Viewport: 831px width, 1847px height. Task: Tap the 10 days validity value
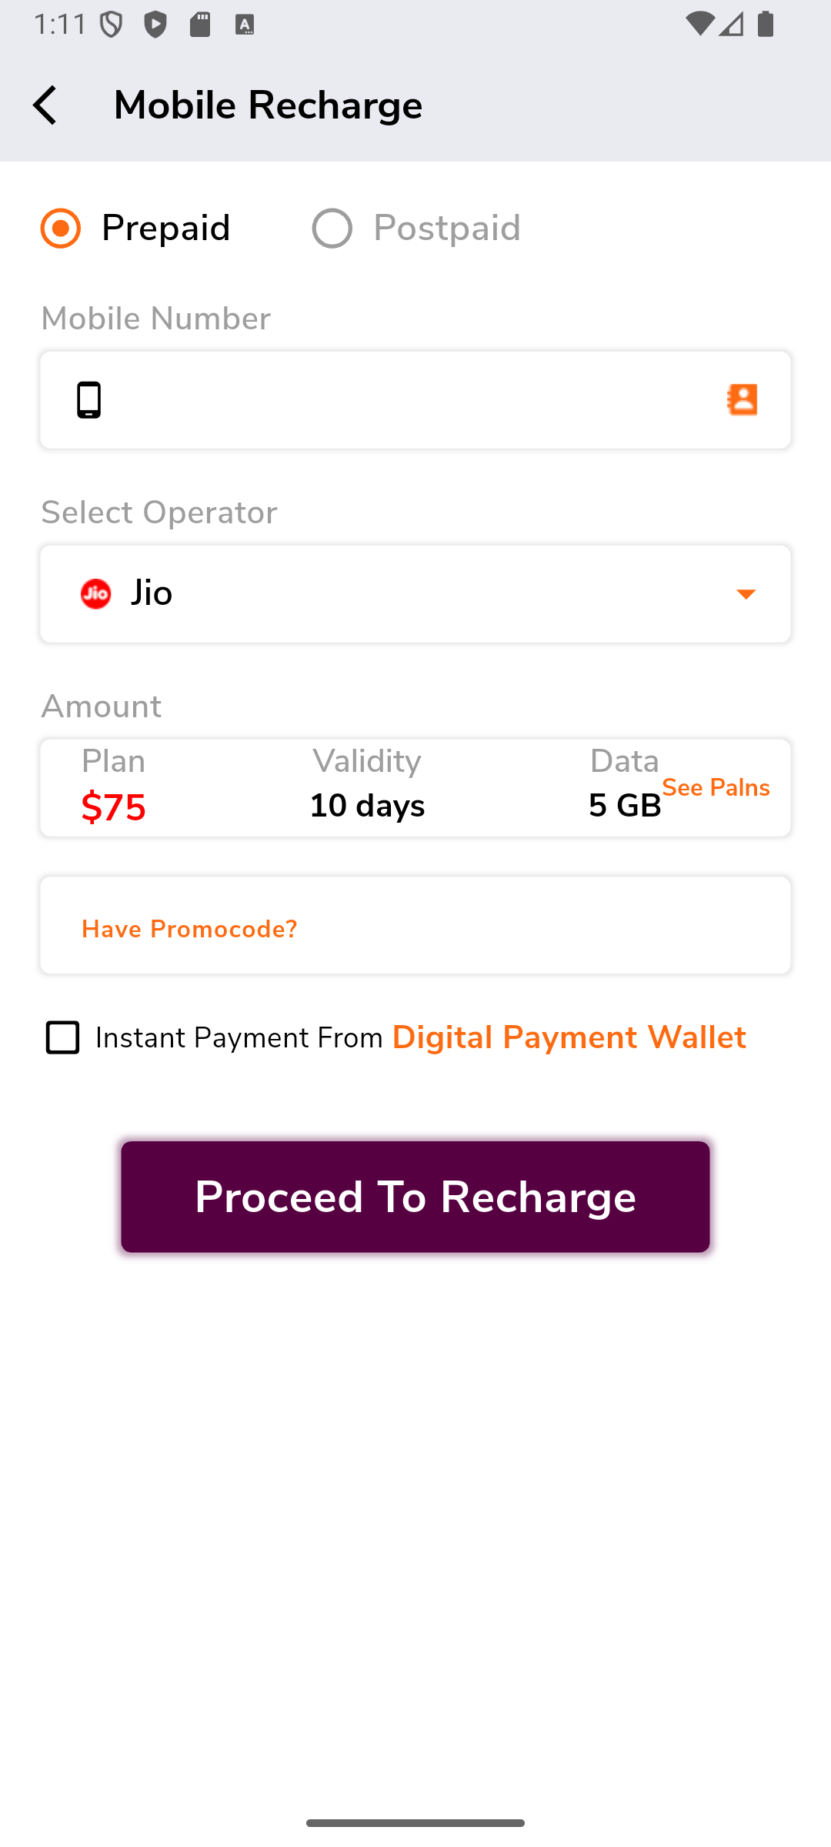pyautogui.click(x=367, y=806)
